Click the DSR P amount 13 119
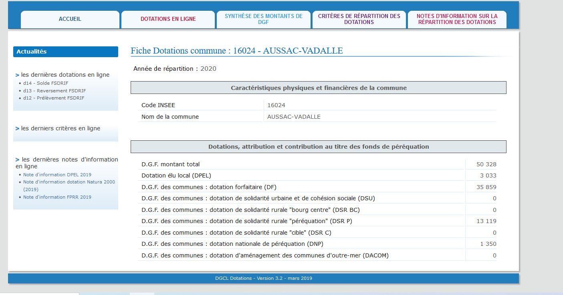Viewport: 563px width, 295px height. pyautogui.click(x=486, y=221)
